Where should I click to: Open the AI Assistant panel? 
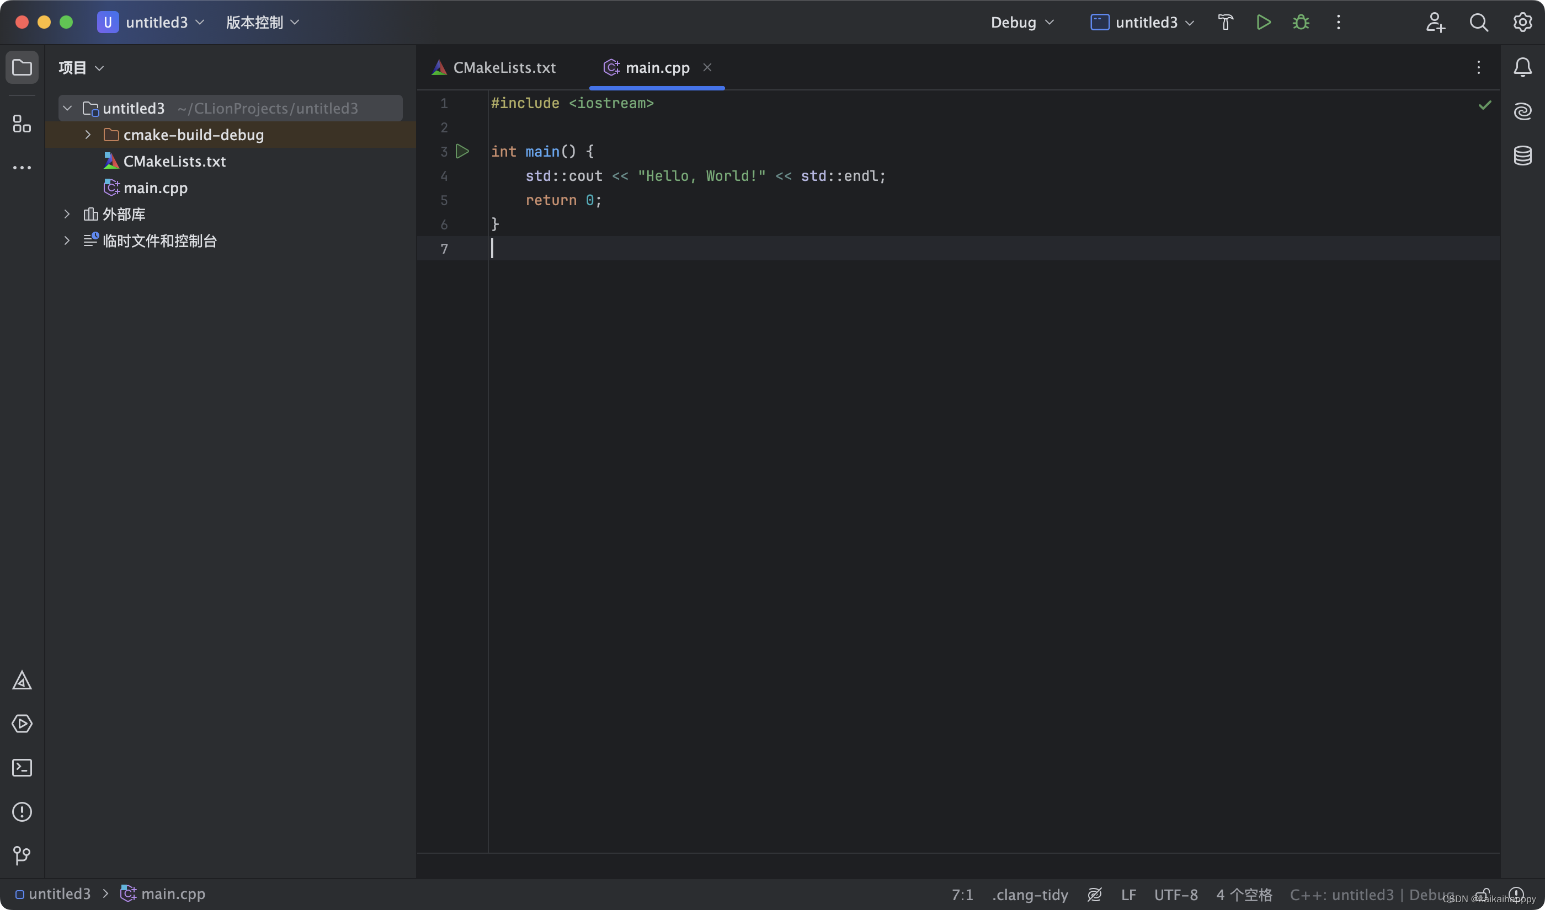click(1522, 111)
